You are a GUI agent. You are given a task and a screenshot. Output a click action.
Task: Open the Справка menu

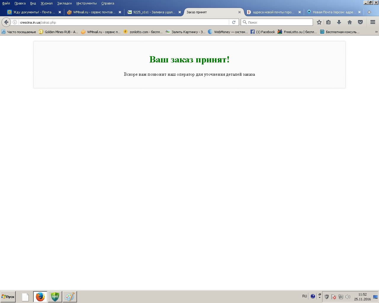(x=108, y=3)
